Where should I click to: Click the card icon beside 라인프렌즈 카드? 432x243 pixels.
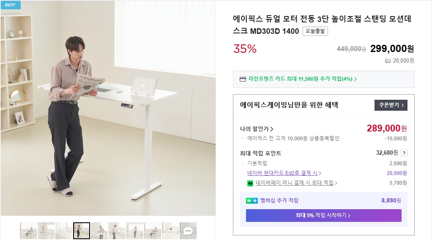pyautogui.click(x=243, y=79)
